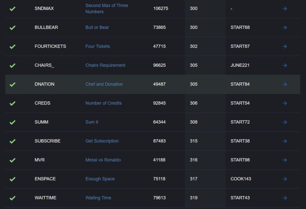The width and height of the screenshot is (306, 209).
Task: Open the 'Messi vs Ronaldo' link
Action: coord(103,160)
